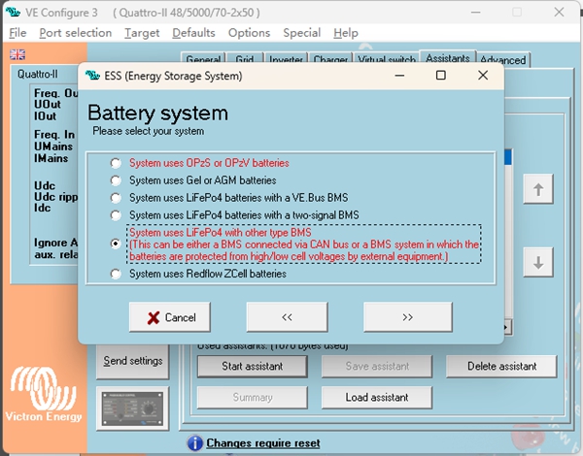Select Gel or AGM batteries option
This screenshot has width=583, height=456.
tap(116, 180)
